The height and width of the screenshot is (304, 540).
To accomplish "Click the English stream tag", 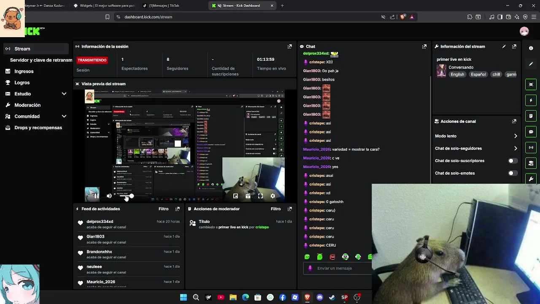I will [457, 74].
